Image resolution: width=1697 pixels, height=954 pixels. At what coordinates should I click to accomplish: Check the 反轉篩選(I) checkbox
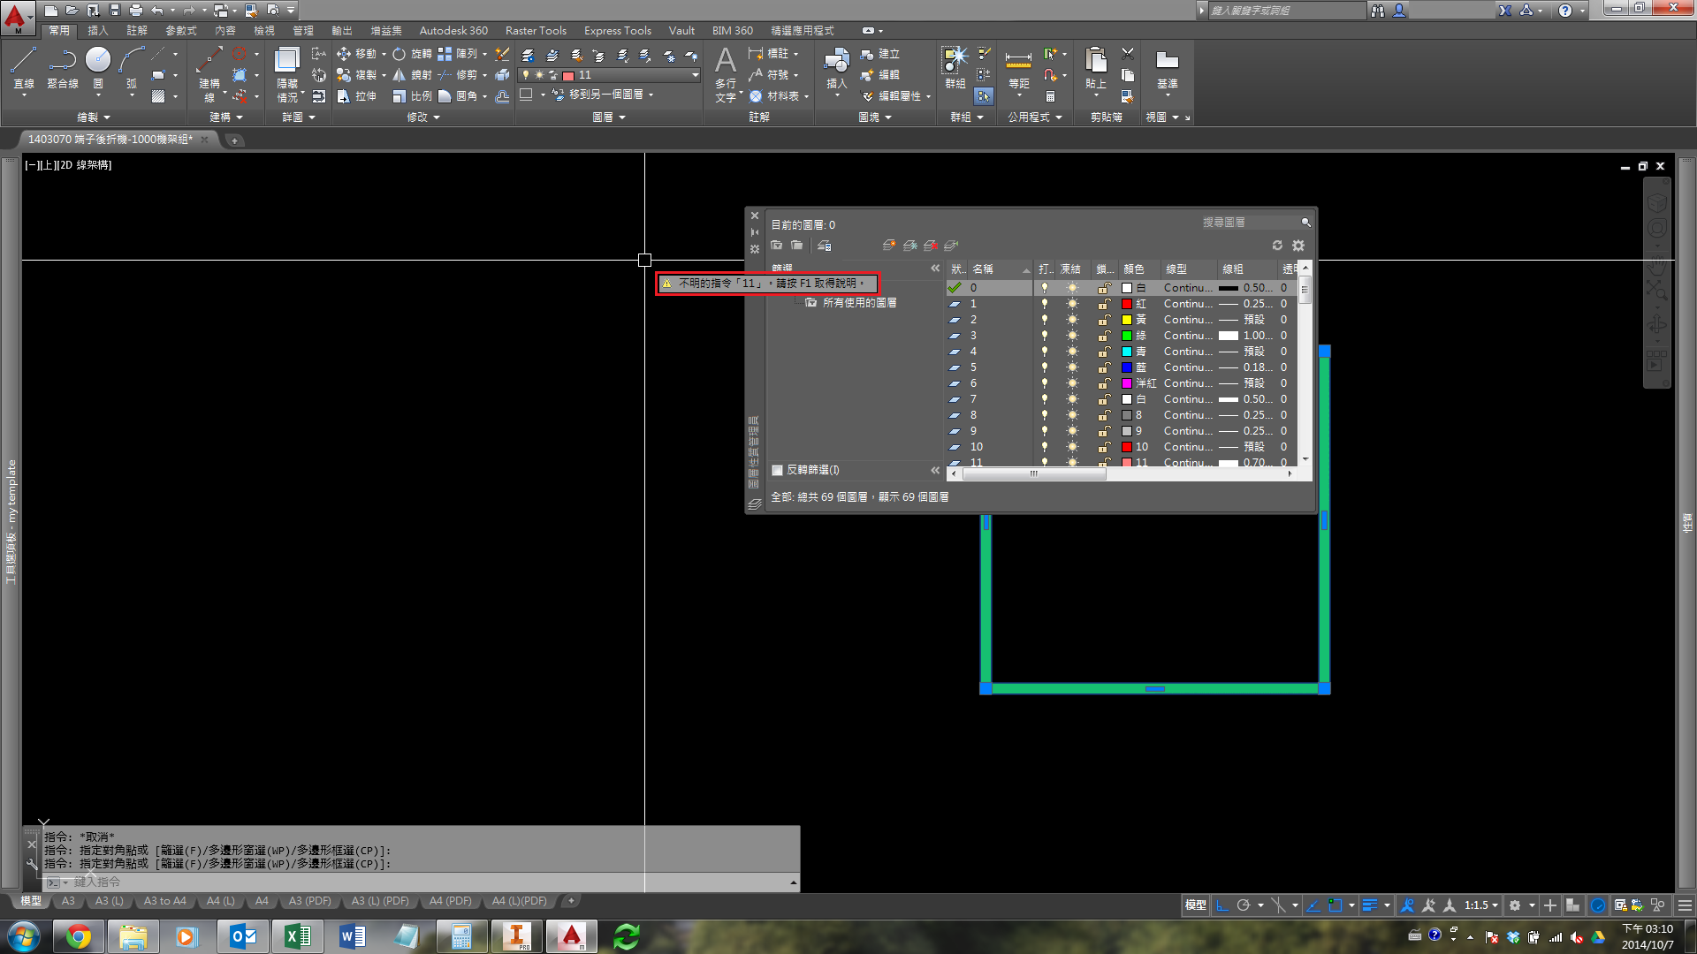[778, 470]
